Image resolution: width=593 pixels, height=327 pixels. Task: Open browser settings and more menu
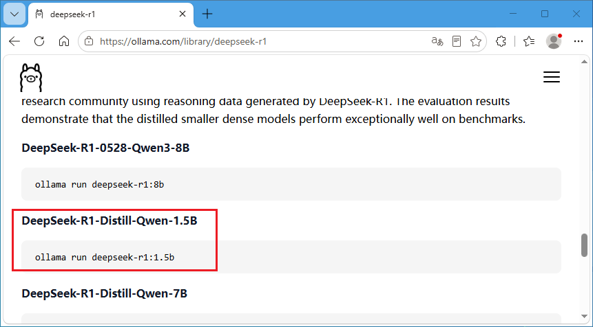coord(579,41)
